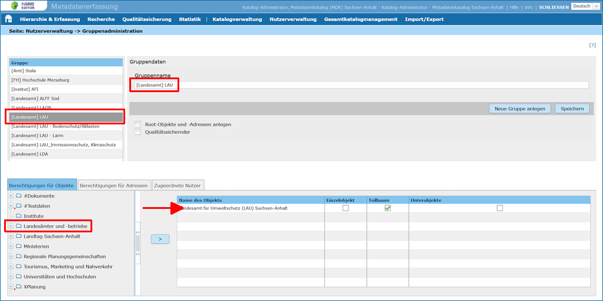Open the Gesamtkatalogmanagement menu

tap(361, 19)
